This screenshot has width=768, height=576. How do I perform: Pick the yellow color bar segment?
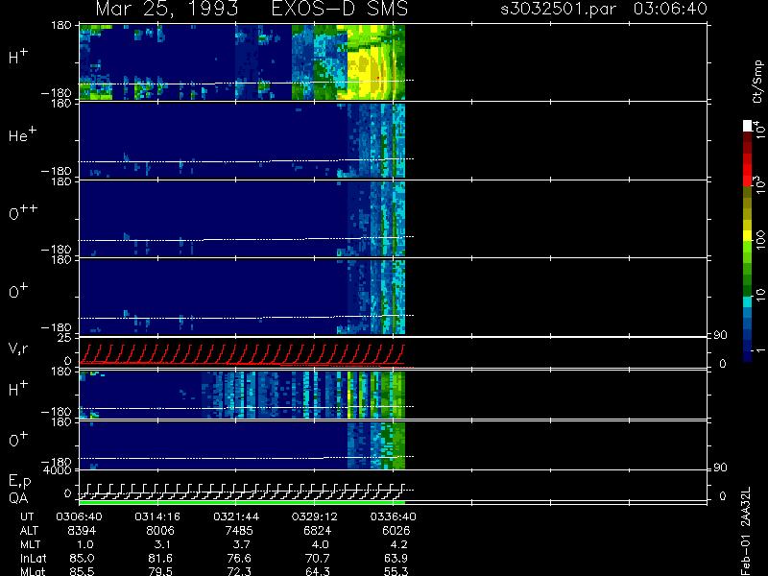748,235
